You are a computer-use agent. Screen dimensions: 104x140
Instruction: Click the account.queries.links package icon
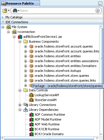(x=31, y=51)
